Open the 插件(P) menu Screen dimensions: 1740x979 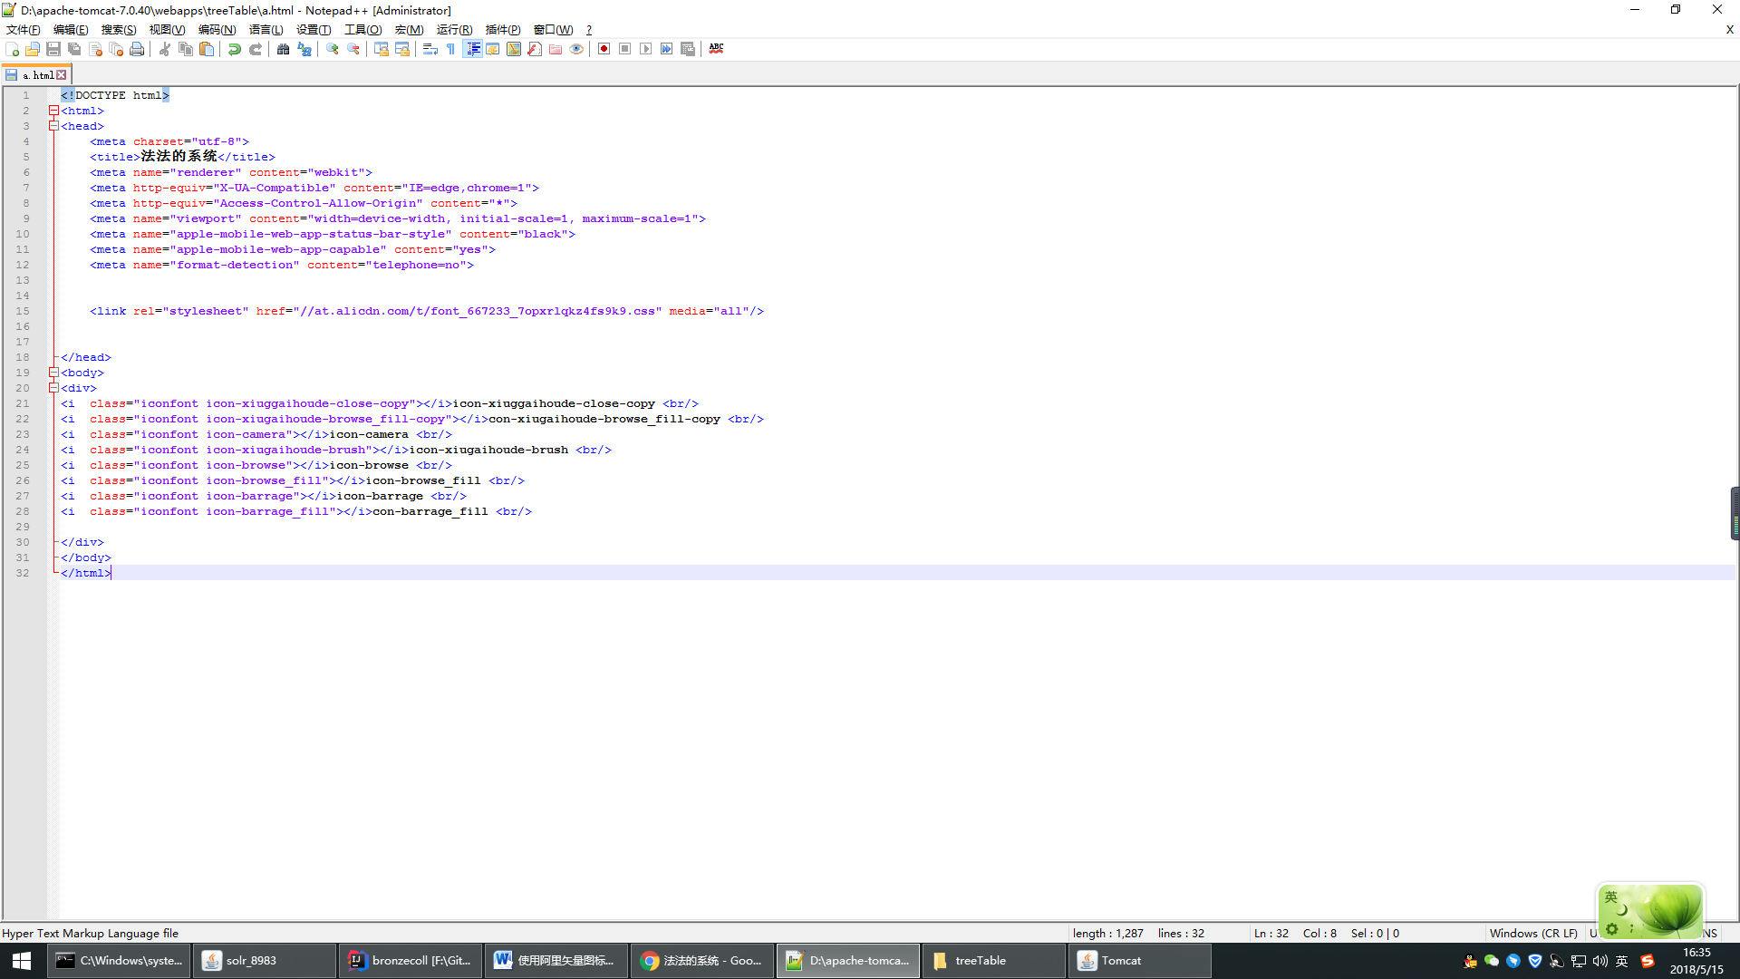(503, 30)
